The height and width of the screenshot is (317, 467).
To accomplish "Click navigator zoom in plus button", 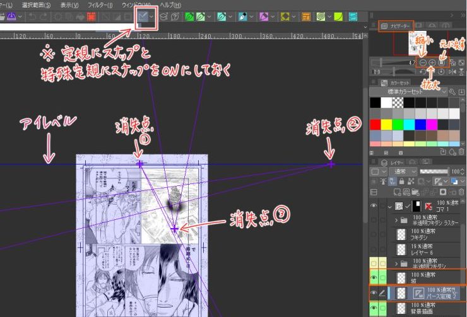I will click(x=432, y=63).
